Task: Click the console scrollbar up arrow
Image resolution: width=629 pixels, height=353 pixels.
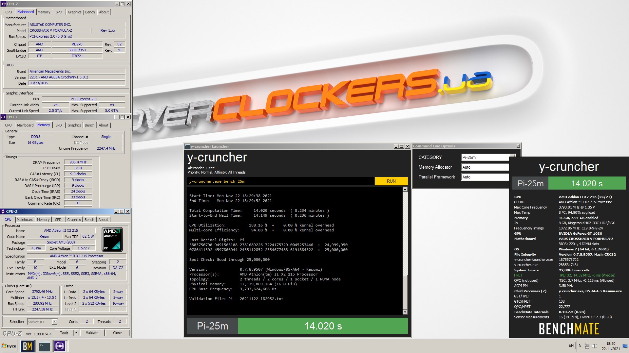Action: (x=405, y=189)
